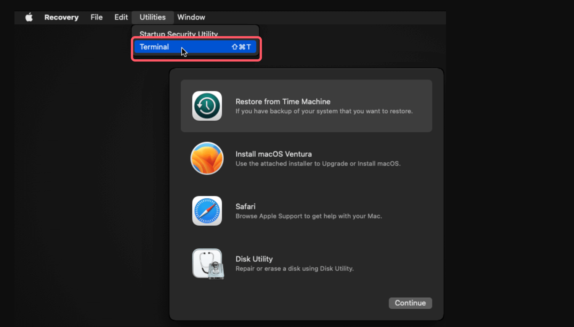Click the 'Browse Apple Support' description text
Image resolution: width=574 pixels, height=327 pixels.
coord(308,216)
